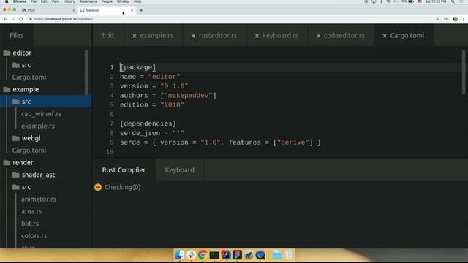468x263 pixels.
Task: Click the '[dependencies]' line in editor
Action: 148,123
